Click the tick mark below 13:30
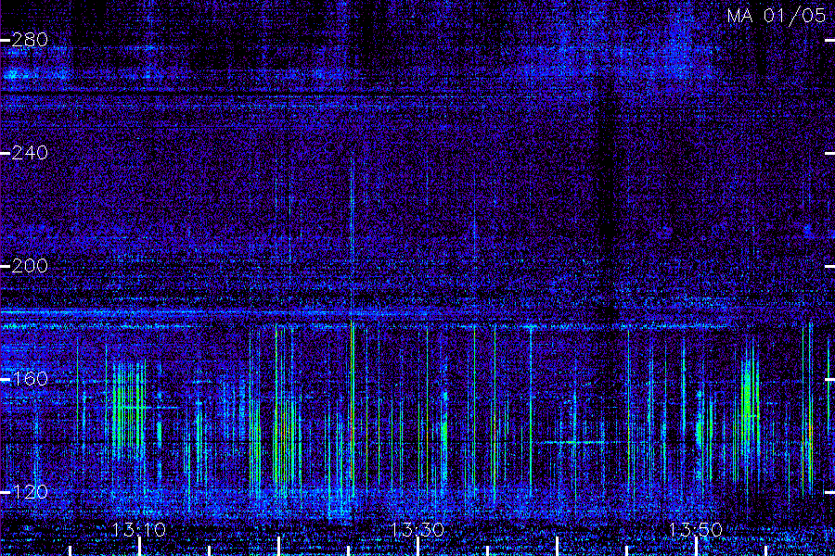This screenshot has height=556, width=835. point(418,547)
